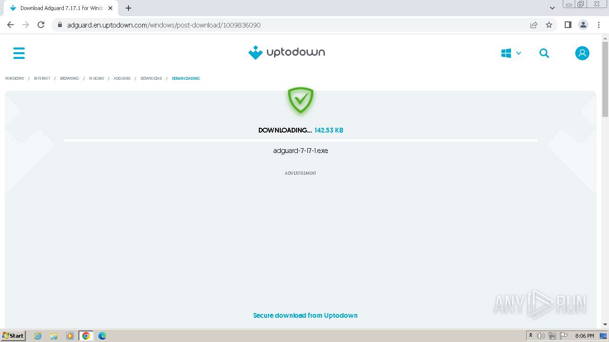
Task: Open File Explorer from taskbar
Action: click(x=54, y=336)
